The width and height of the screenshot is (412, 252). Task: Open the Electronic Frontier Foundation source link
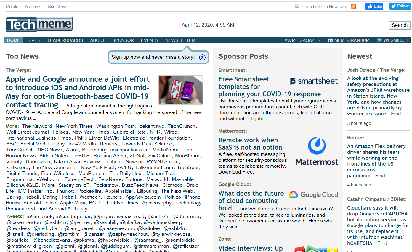156,138
